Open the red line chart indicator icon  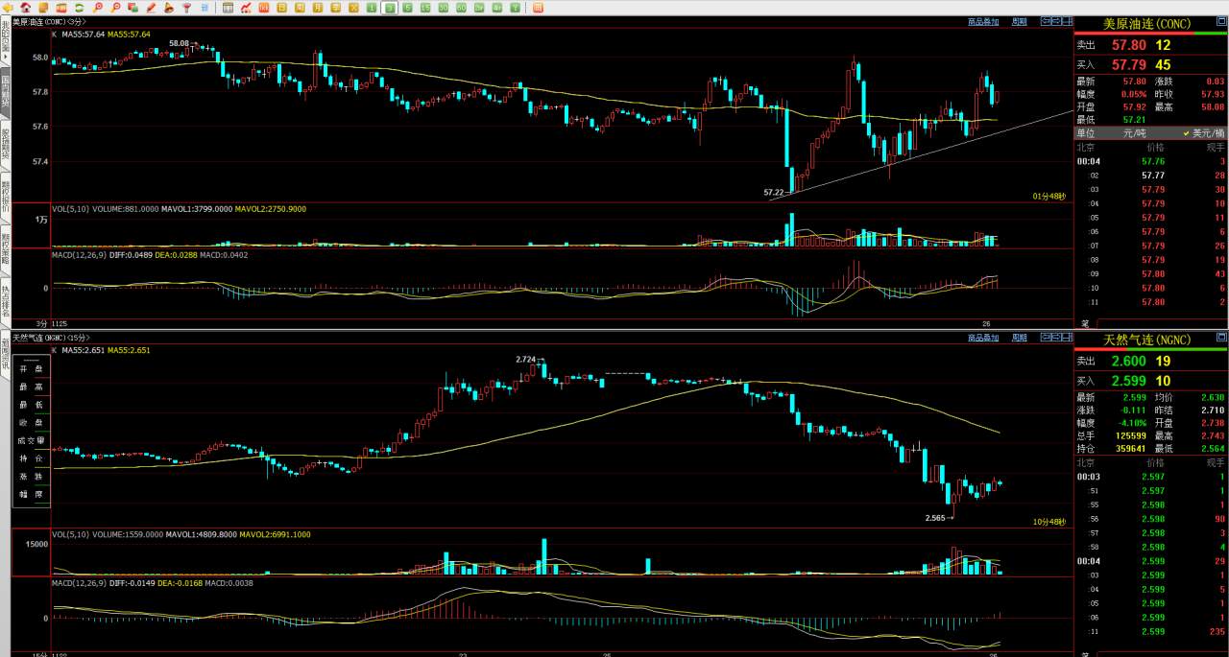[x=246, y=8]
